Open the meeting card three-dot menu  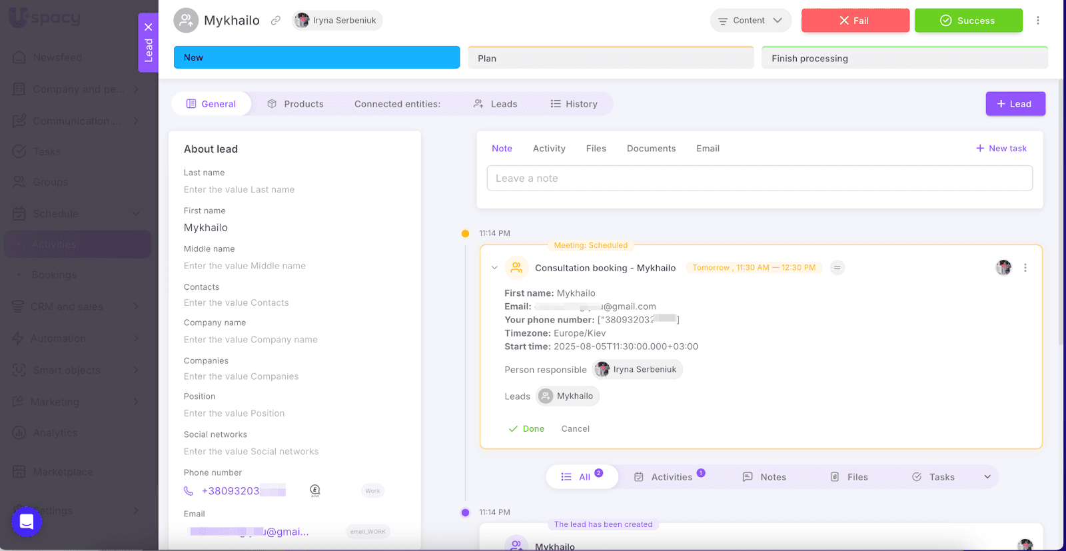tap(1025, 268)
